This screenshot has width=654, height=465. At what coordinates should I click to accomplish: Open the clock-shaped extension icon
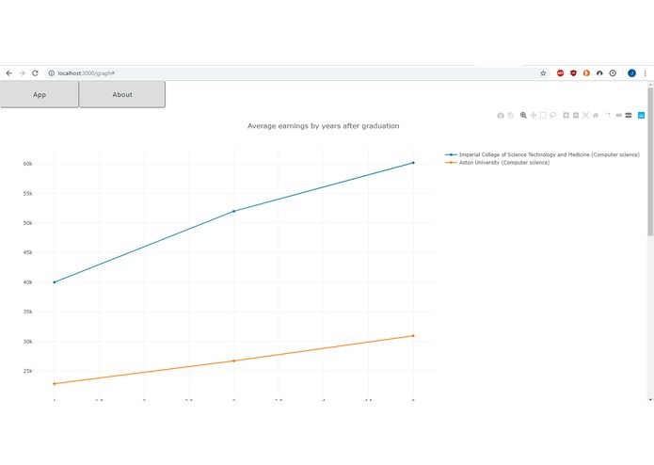click(x=613, y=73)
